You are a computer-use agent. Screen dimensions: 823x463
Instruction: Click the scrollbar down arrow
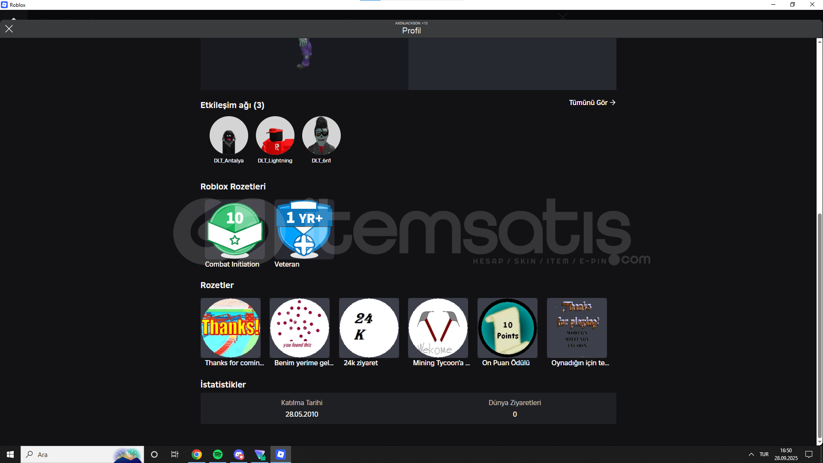point(820,442)
